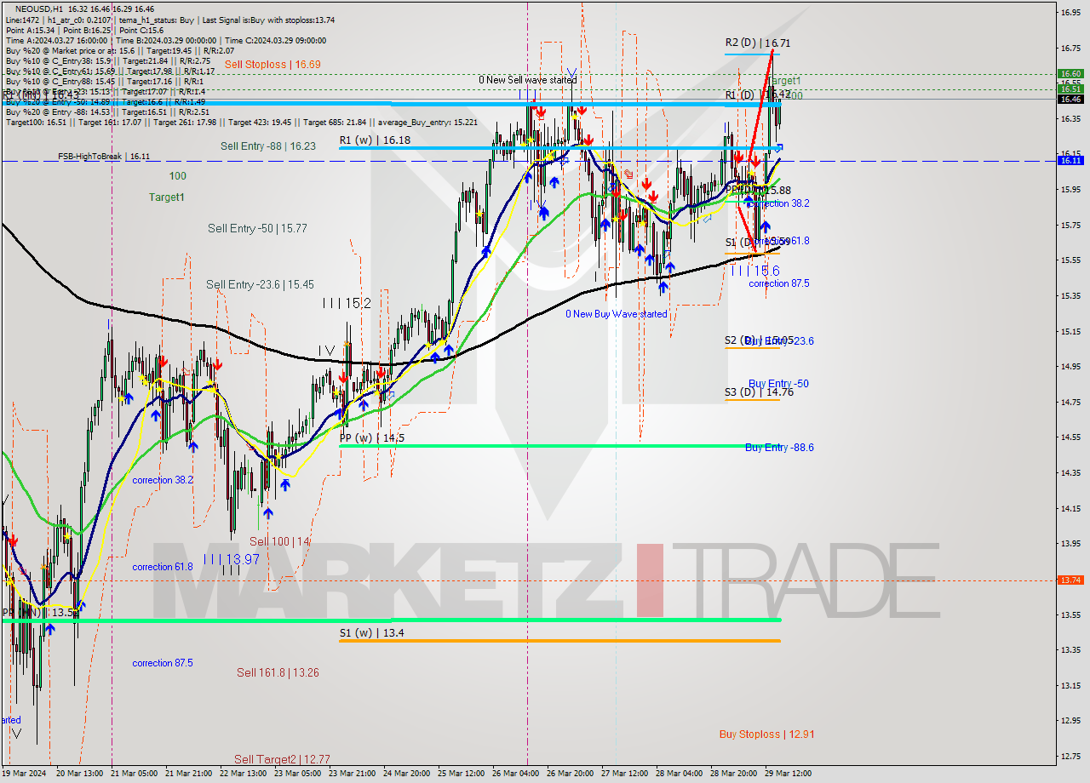Select the 15.95 price axis value
Image resolution: width=1090 pixels, height=783 pixels.
(1070, 189)
